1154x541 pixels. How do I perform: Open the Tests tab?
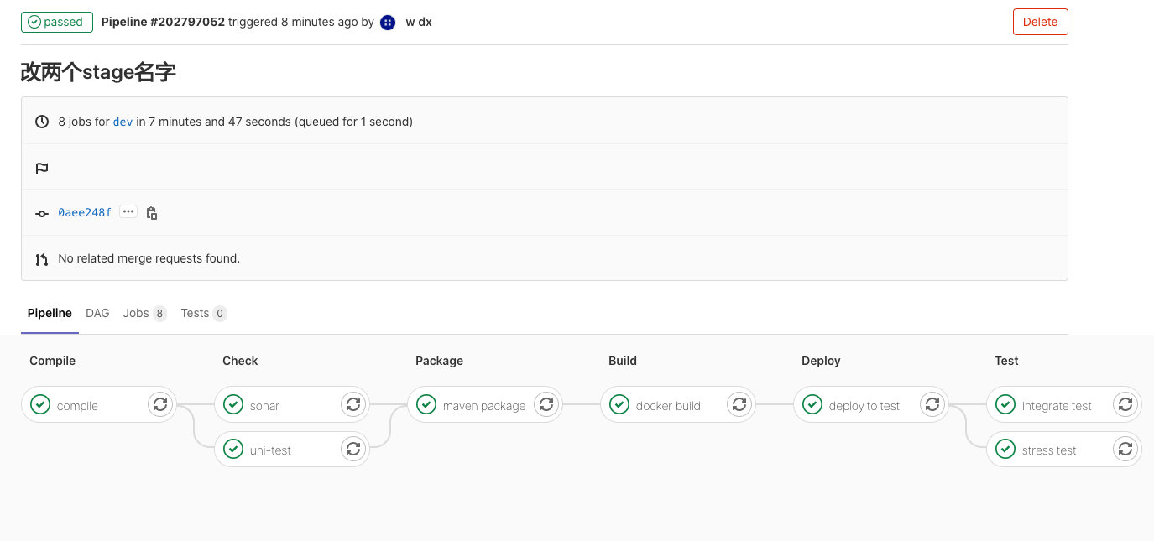tap(204, 313)
